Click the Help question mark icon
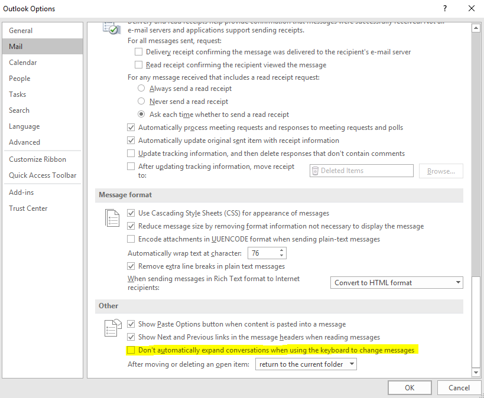 point(445,8)
